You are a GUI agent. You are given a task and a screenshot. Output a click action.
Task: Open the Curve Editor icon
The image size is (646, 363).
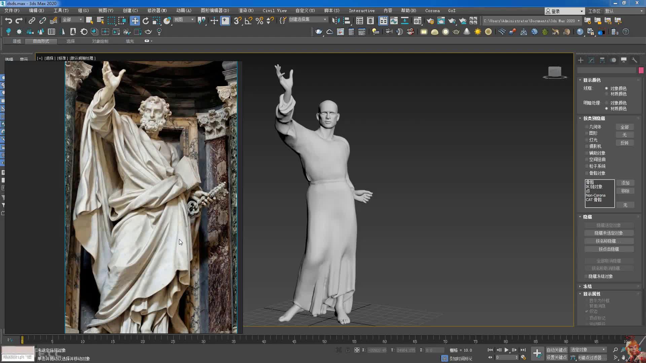pos(394,21)
